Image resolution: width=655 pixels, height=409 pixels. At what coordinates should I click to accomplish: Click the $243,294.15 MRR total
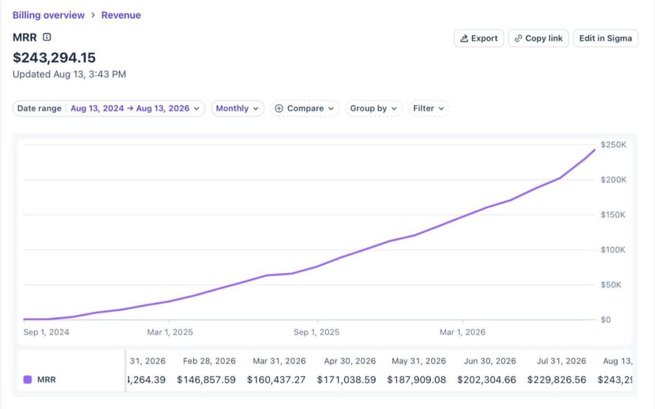(x=54, y=57)
